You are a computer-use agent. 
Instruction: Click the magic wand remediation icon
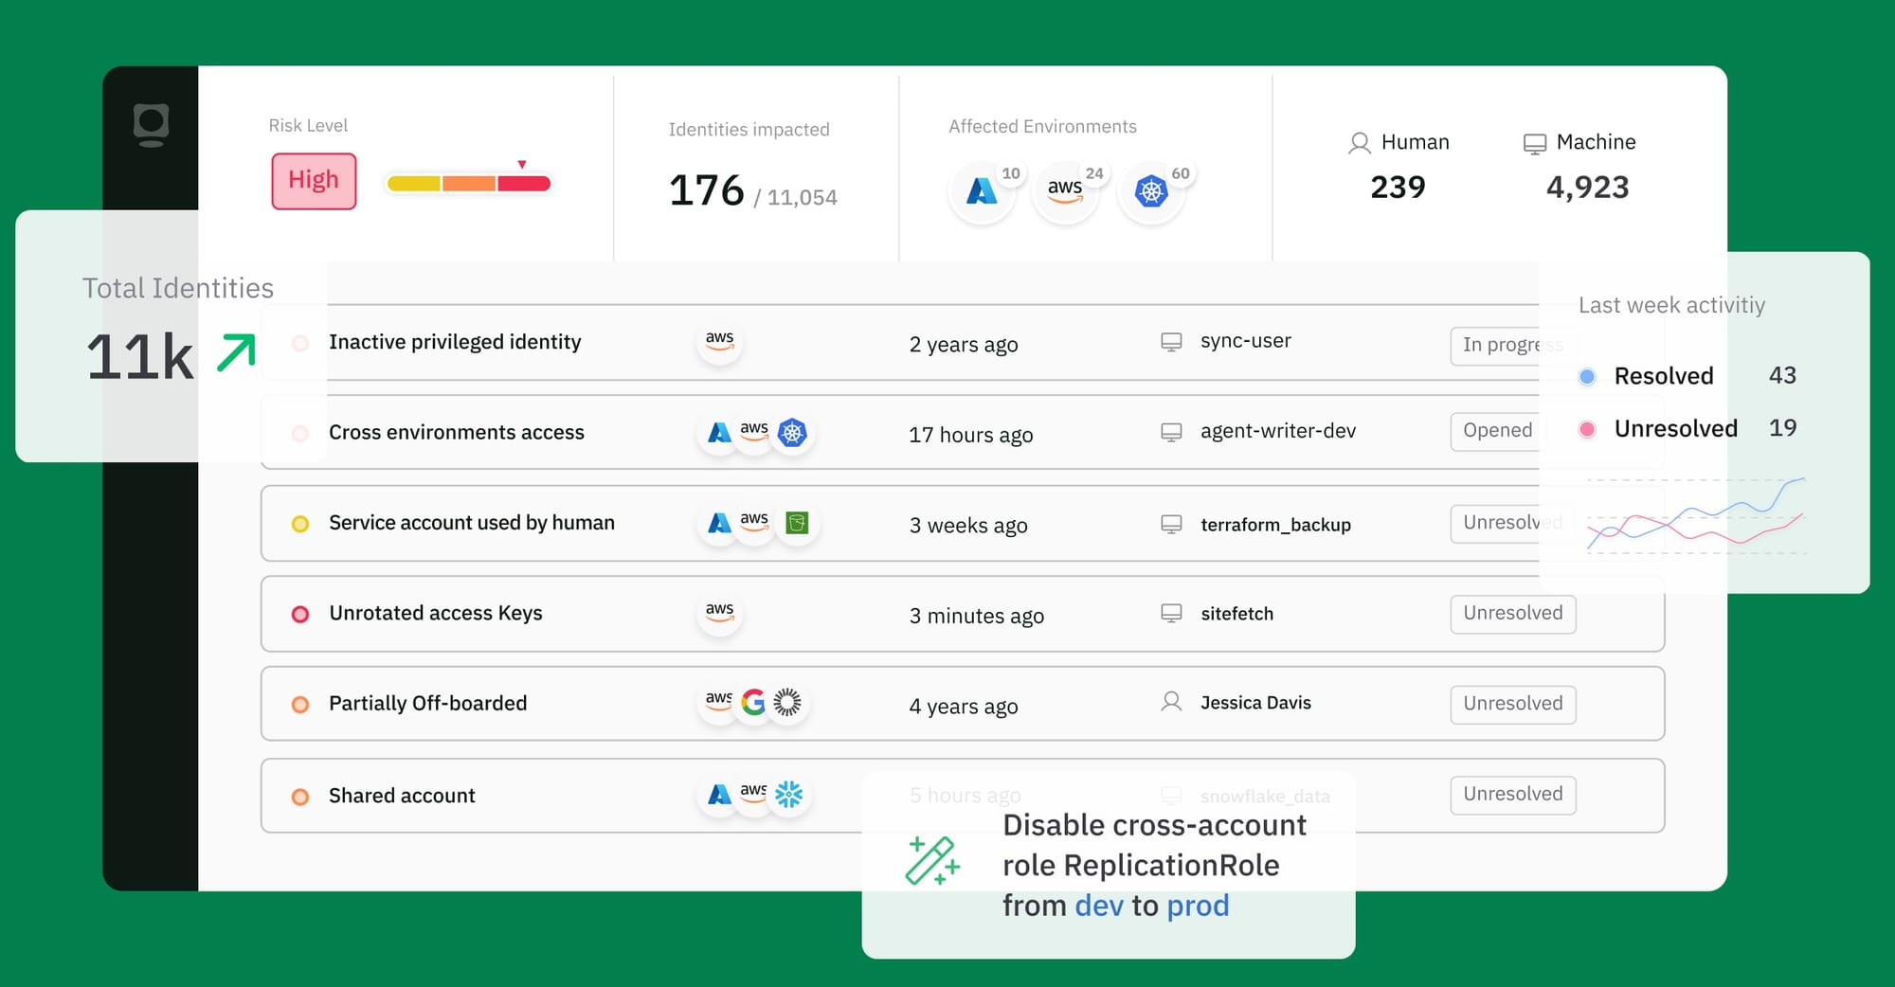coord(932,860)
